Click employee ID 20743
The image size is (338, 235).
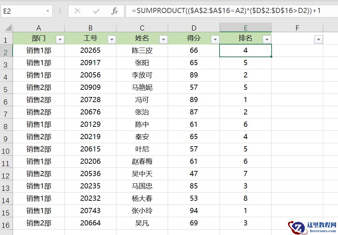[x=90, y=211]
